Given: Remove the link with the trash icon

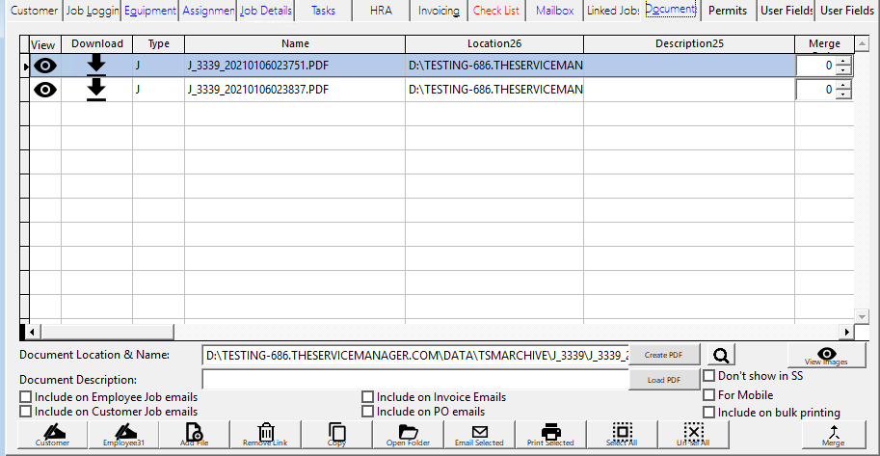Looking at the screenshot, I should click(265, 435).
